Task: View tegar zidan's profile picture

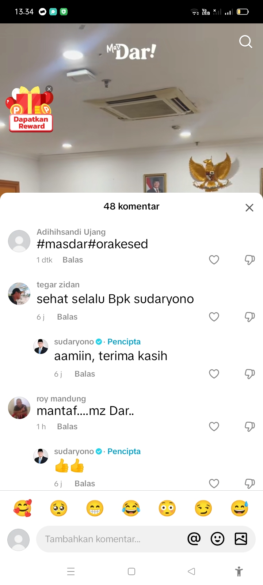Action: point(19,294)
